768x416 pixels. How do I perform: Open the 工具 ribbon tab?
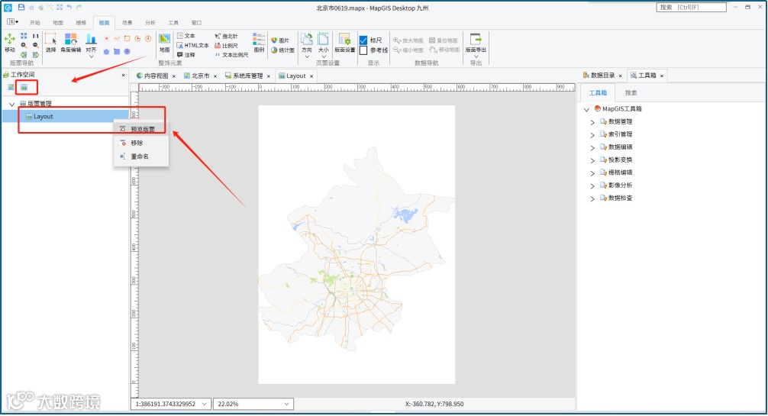(x=173, y=23)
